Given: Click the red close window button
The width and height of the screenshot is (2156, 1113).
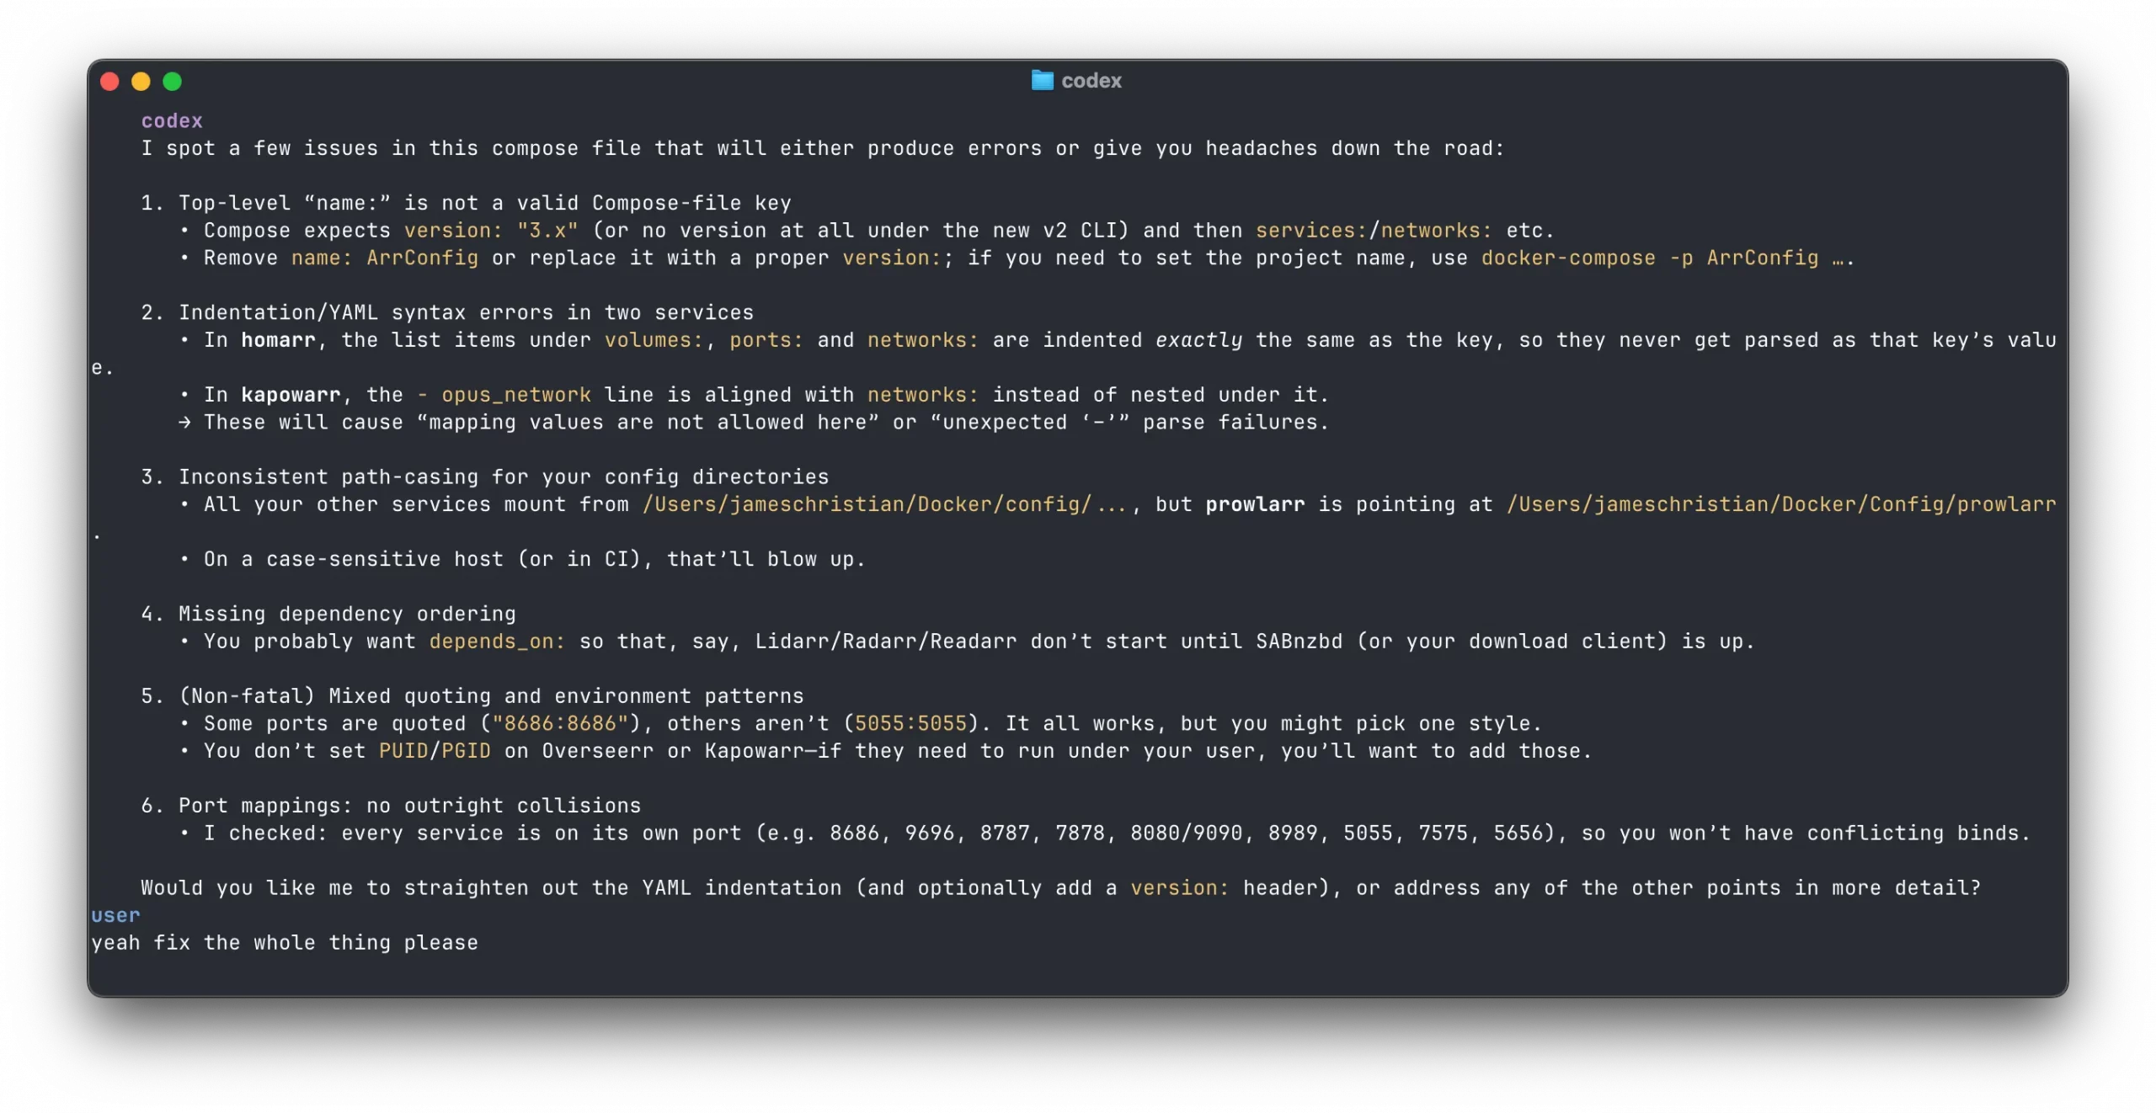Looking at the screenshot, I should click(x=109, y=82).
